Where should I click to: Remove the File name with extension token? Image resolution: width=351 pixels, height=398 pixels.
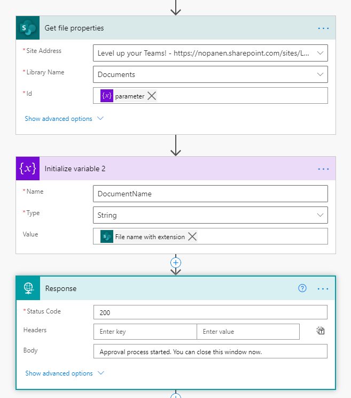point(192,236)
